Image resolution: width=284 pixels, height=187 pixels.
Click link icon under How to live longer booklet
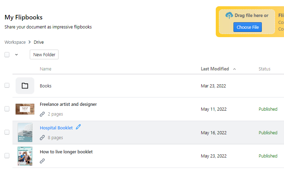pos(42,161)
